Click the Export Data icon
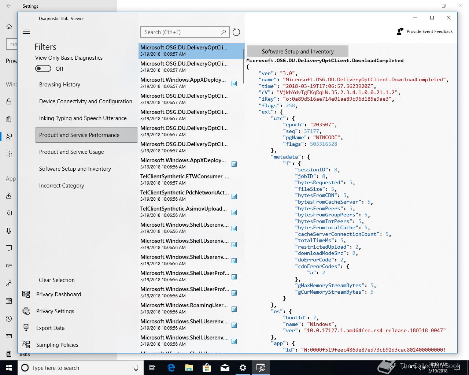This screenshot has width=469, height=375. tap(26, 328)
